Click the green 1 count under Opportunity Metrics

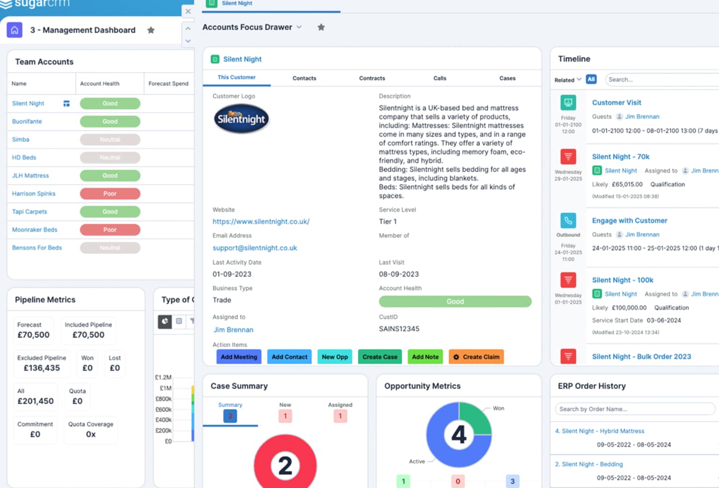point(403,481)
